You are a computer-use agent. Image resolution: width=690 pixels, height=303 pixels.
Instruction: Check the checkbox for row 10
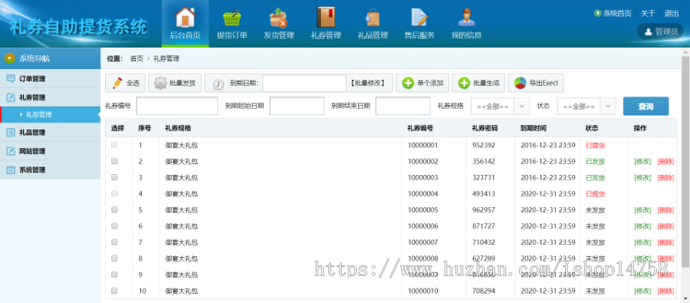click(114, 291)
